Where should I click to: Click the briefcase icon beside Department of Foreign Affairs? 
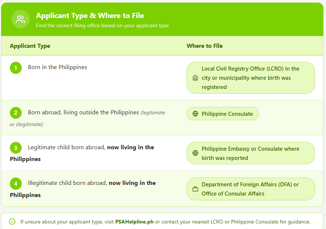195,189
